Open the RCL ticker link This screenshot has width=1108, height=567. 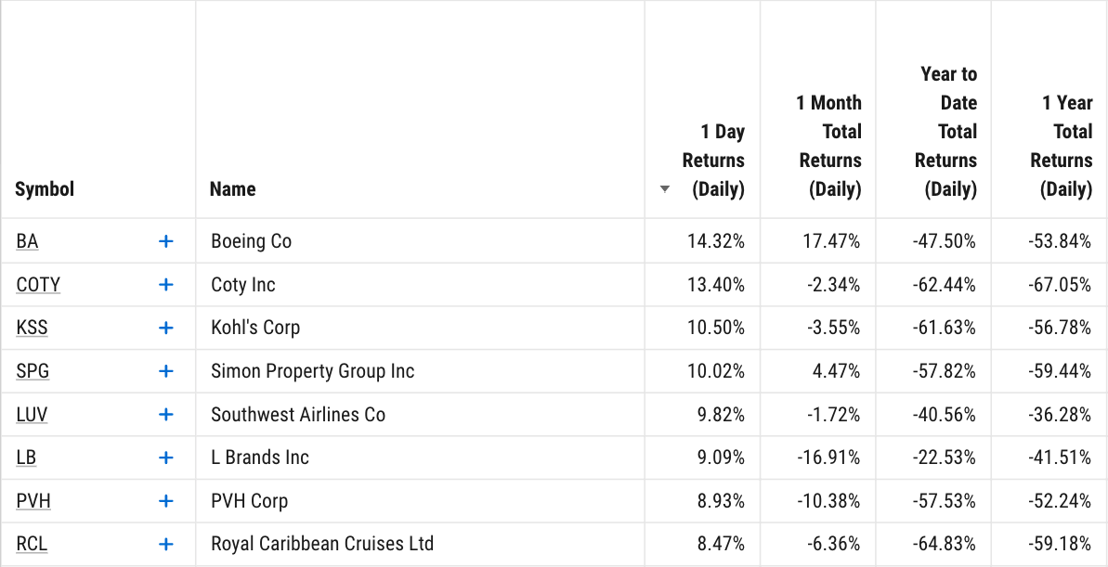(x=32, y=545)
